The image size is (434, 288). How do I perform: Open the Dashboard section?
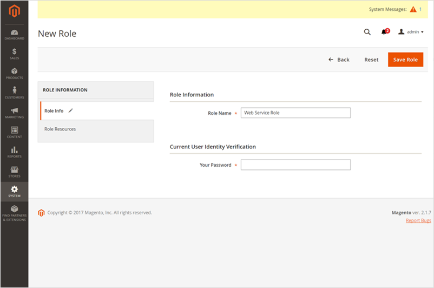point(14,35)
